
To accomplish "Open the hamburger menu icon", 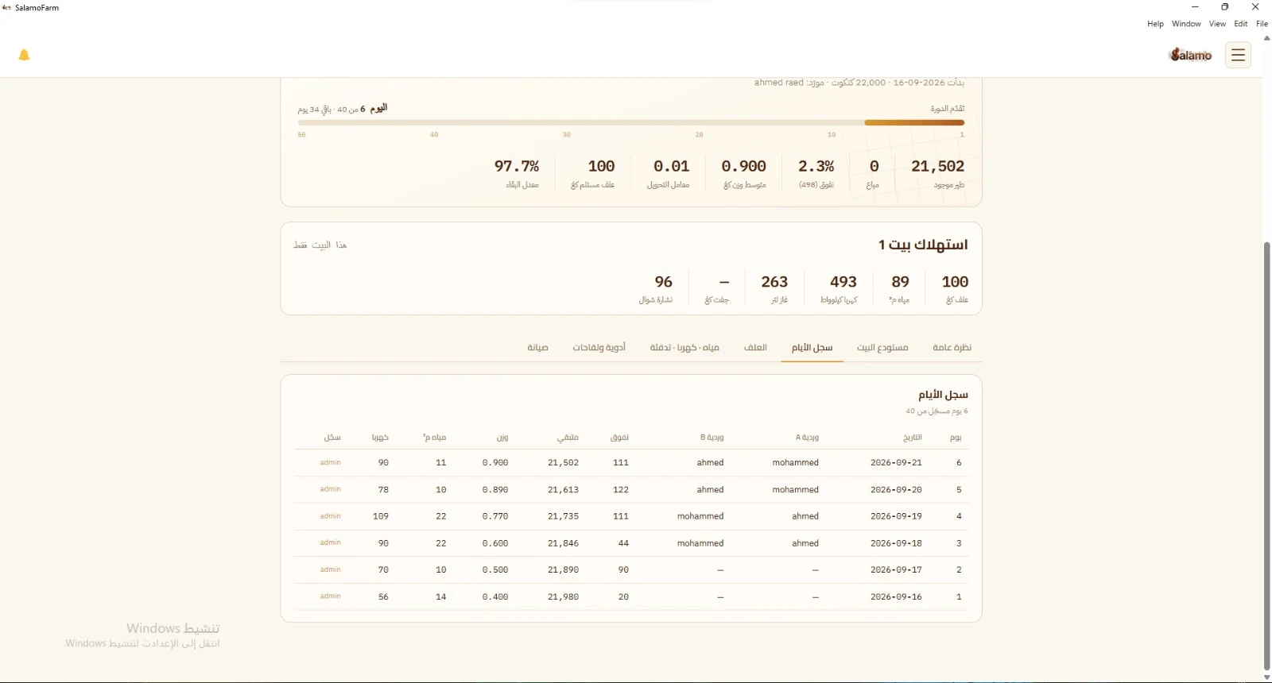I will coord(1238,55).
